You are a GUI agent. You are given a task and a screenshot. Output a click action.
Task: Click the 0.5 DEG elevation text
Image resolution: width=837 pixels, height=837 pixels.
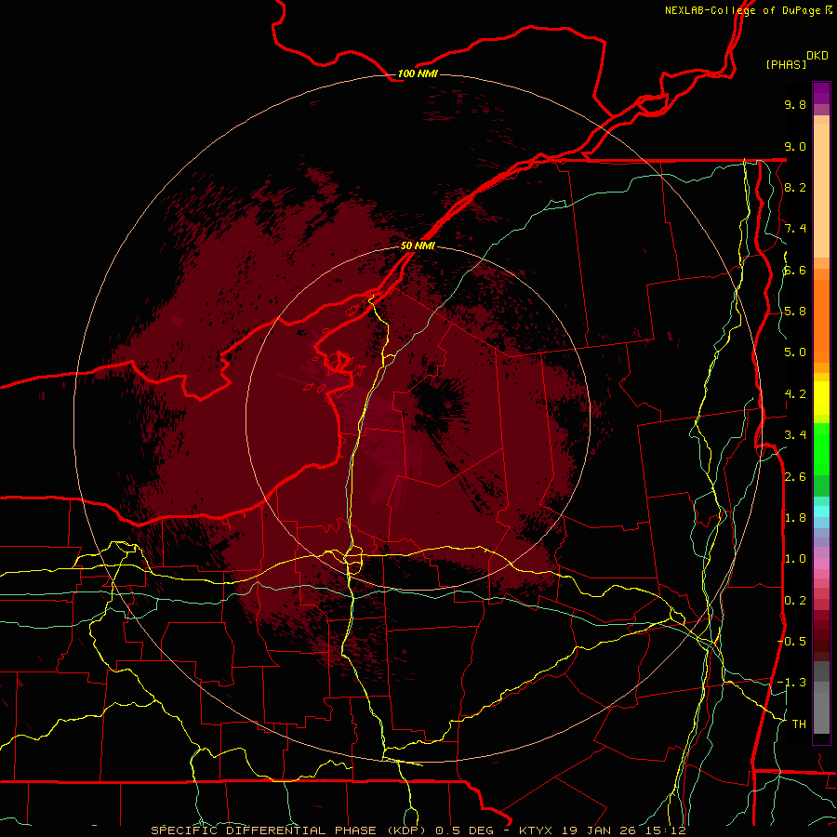point(467,830)
